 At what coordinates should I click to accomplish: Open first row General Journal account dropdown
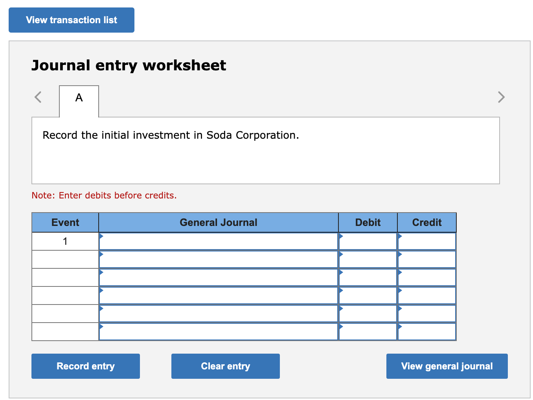219,241
